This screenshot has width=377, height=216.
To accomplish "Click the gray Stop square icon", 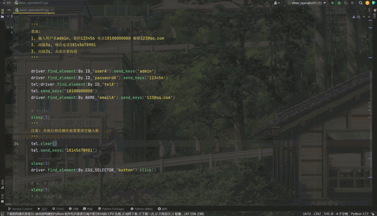I will (x=352, y=3).
